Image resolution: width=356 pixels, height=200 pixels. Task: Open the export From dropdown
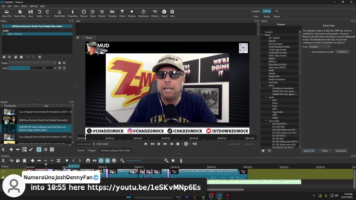pyautogui.click(x=320, y=47)
